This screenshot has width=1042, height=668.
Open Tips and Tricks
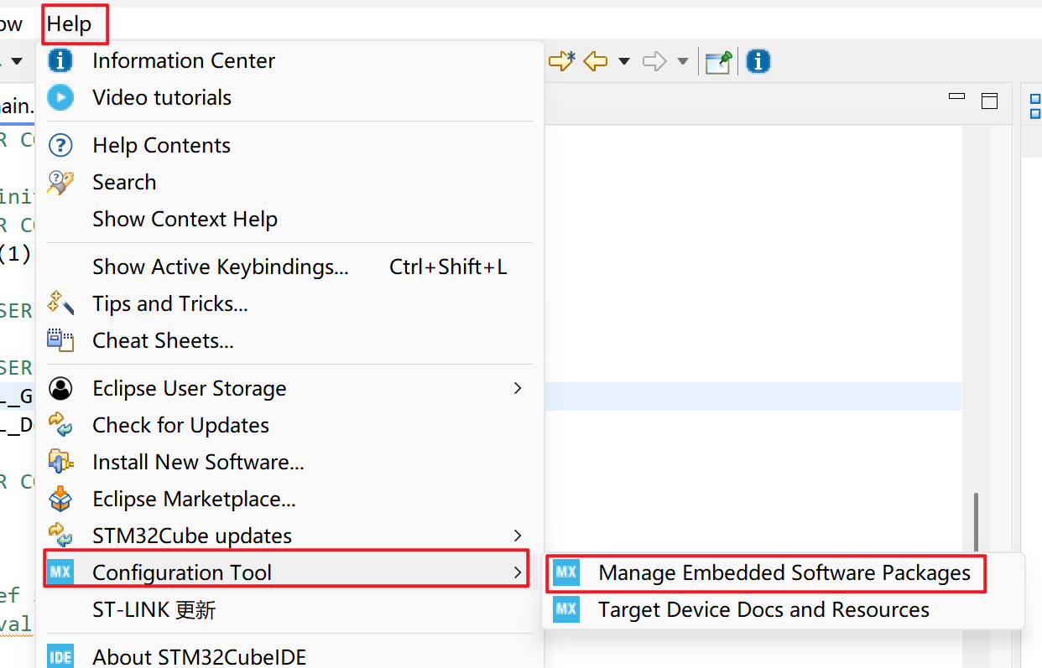[x=170, y=303]
